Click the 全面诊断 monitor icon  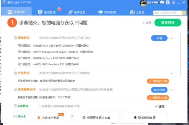click(10, 12)
